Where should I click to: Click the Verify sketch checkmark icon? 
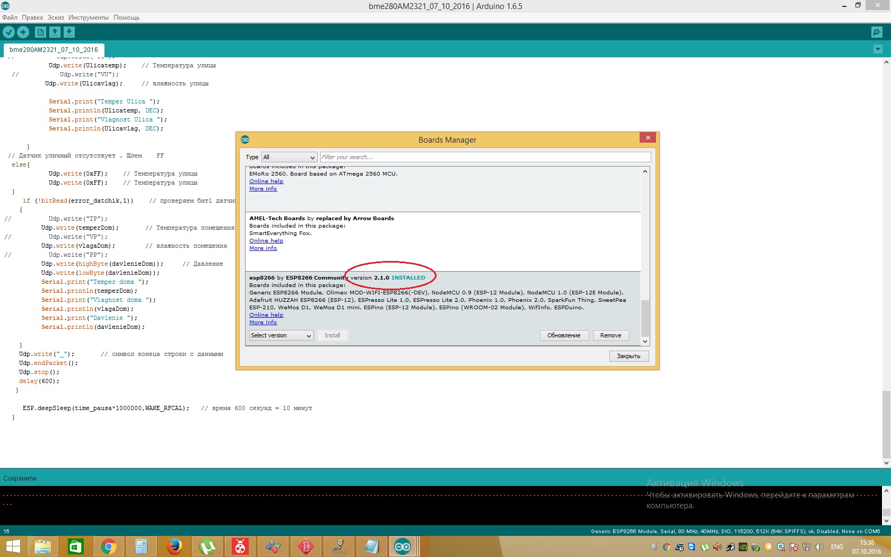point(8,32)
